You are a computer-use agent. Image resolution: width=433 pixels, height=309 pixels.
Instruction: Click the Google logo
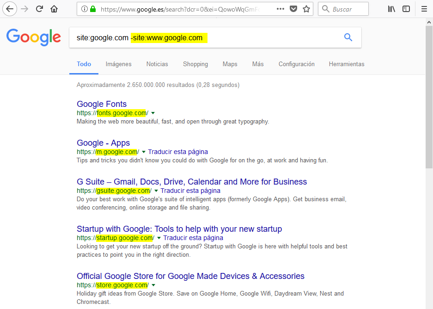(34, 37)
